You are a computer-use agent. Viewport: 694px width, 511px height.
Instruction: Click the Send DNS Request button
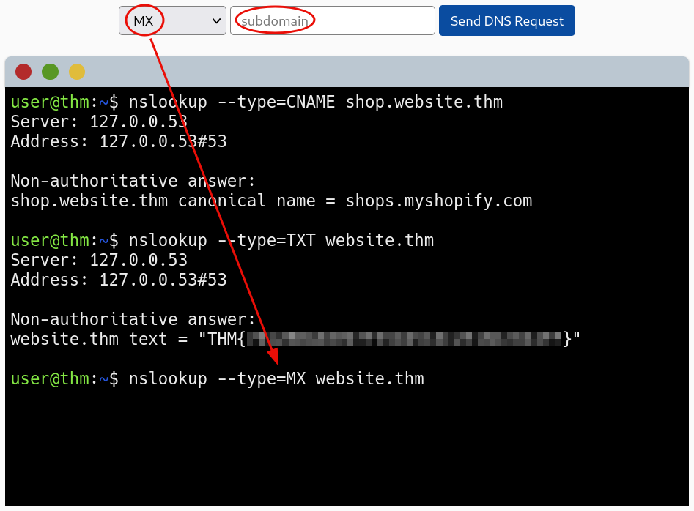(506, 20)
